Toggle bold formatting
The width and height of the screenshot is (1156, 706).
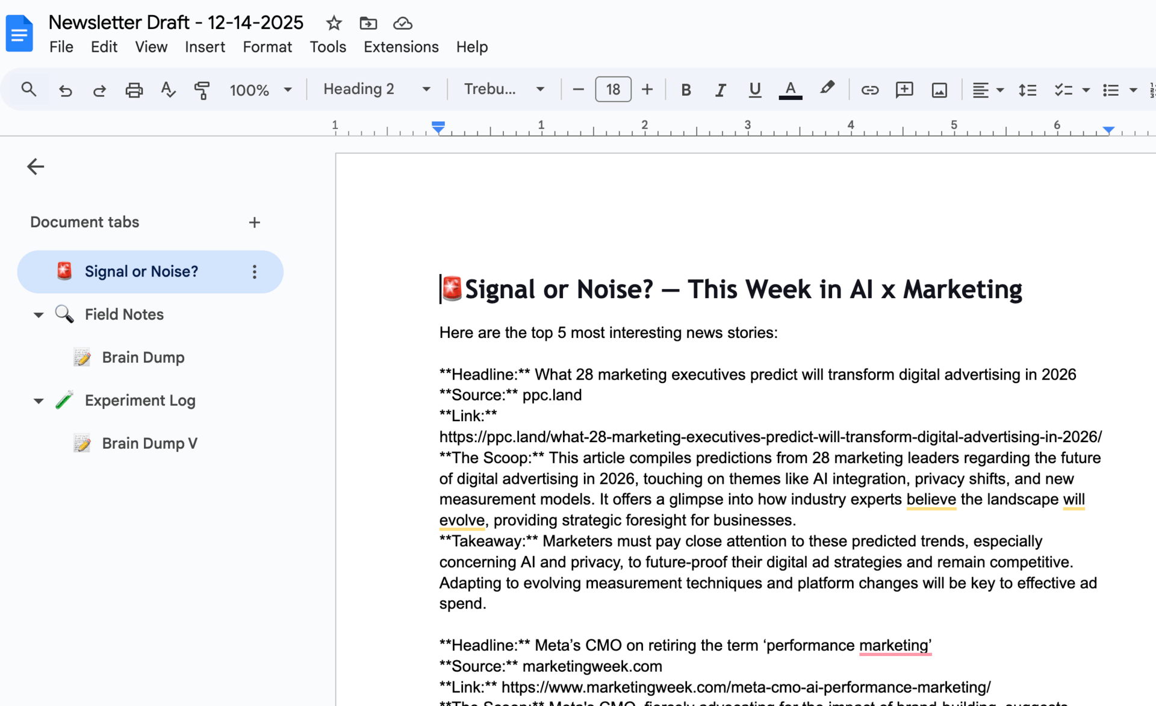[x=686, y=90]
